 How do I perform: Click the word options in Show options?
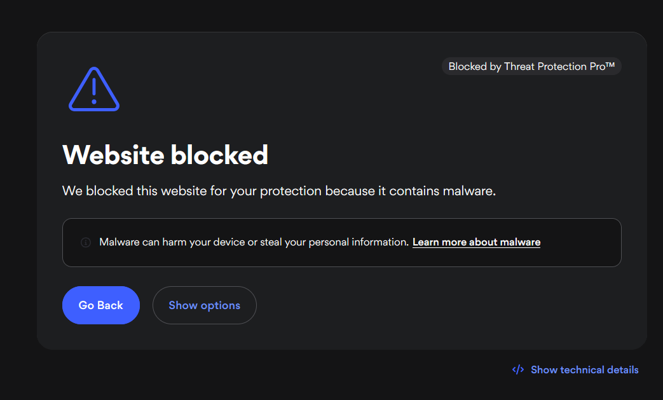tap(221, 306)
